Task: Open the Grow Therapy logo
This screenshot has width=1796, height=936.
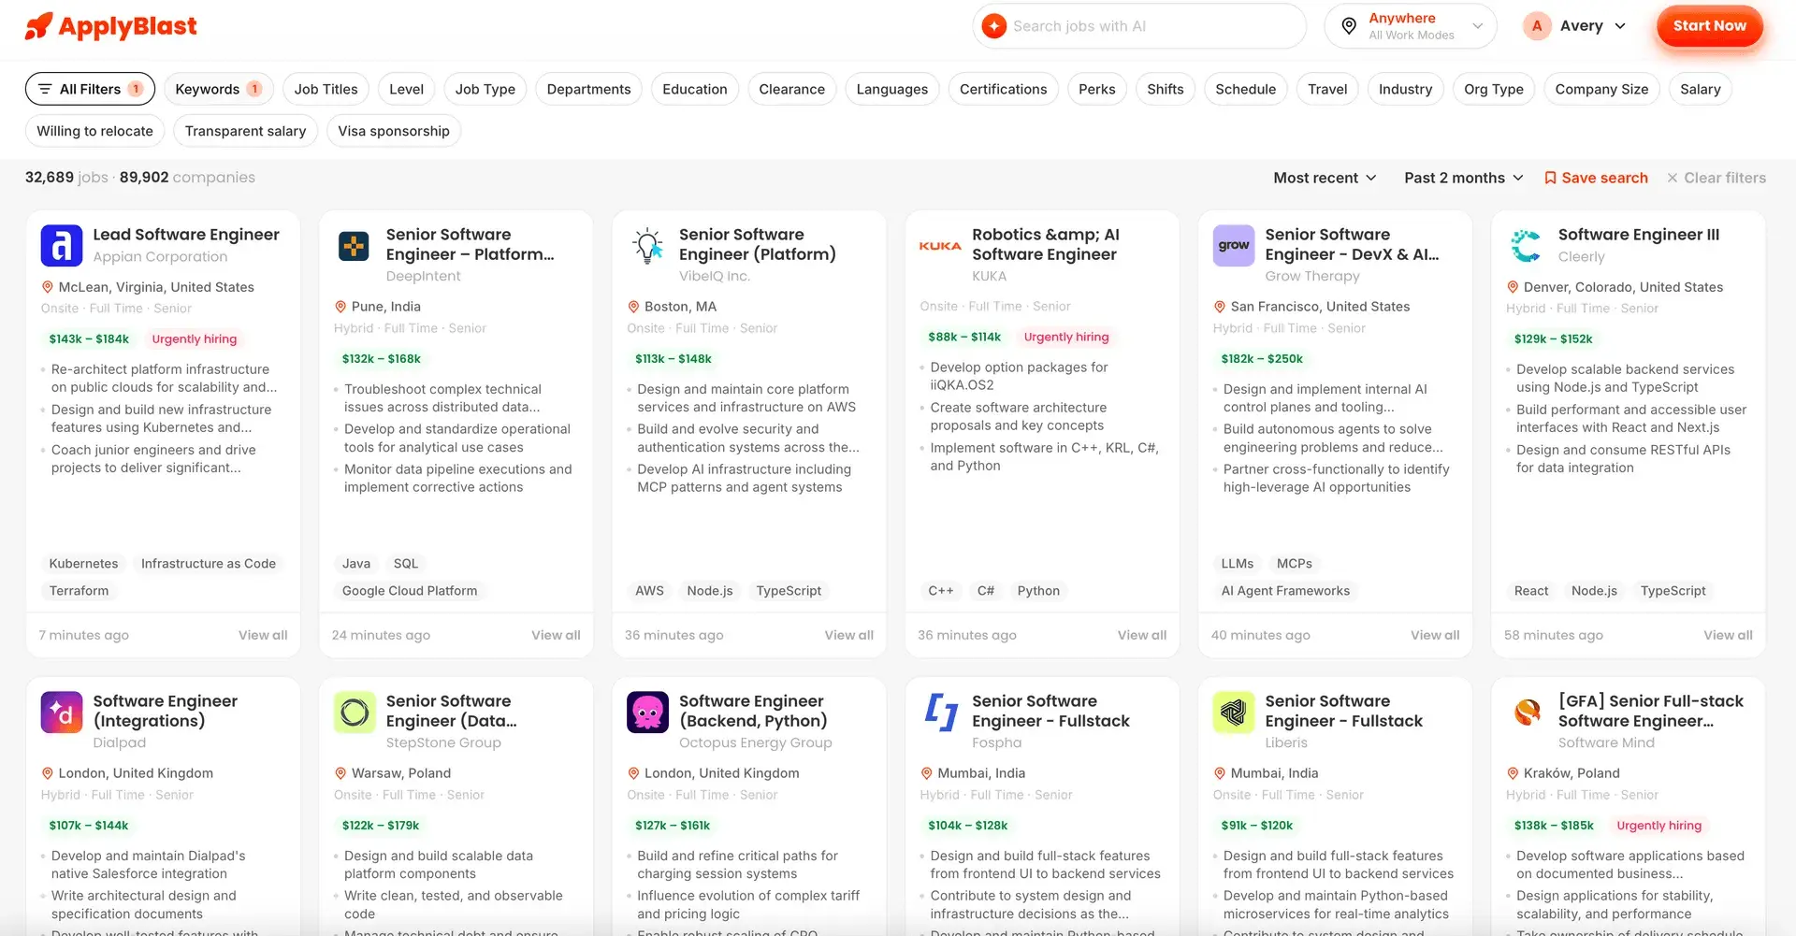Action: pyautogui.click(x=1234, y=246)
